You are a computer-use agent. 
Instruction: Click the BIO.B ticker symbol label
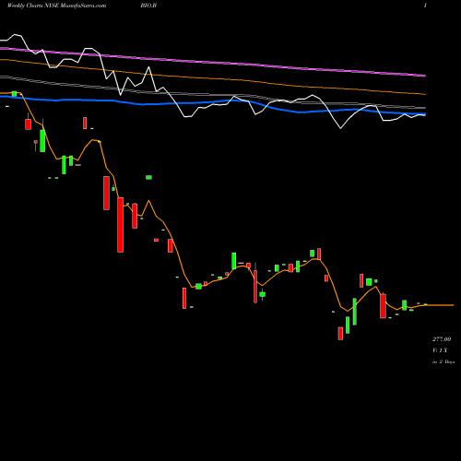(x=148, y=6)
